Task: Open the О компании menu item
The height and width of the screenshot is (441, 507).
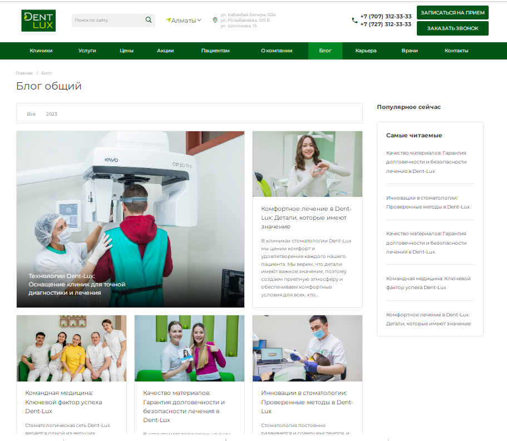Action: 277,51
